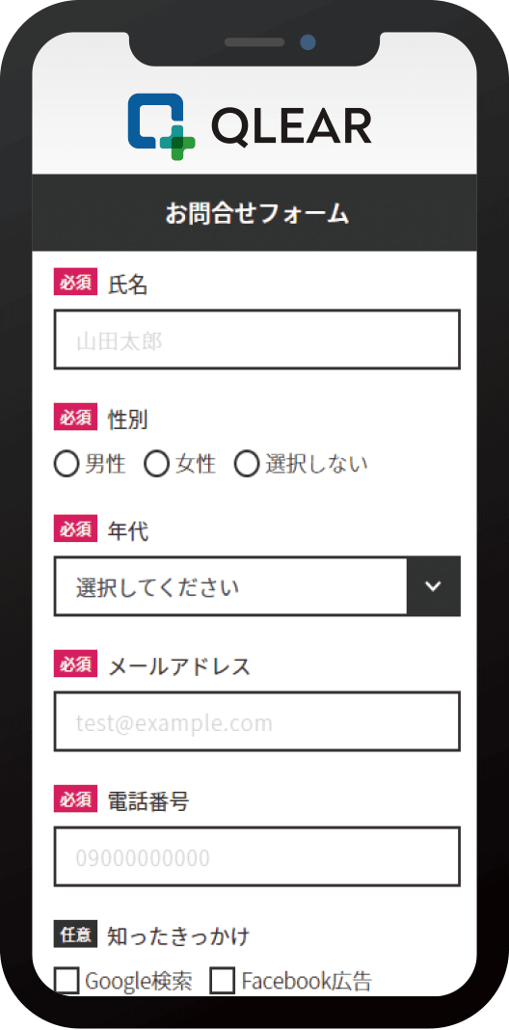Image resolution: width=509 pixels, height=1030 pixels.
Task: Select the 男性 radio button
Action: [x=67, y=465]
